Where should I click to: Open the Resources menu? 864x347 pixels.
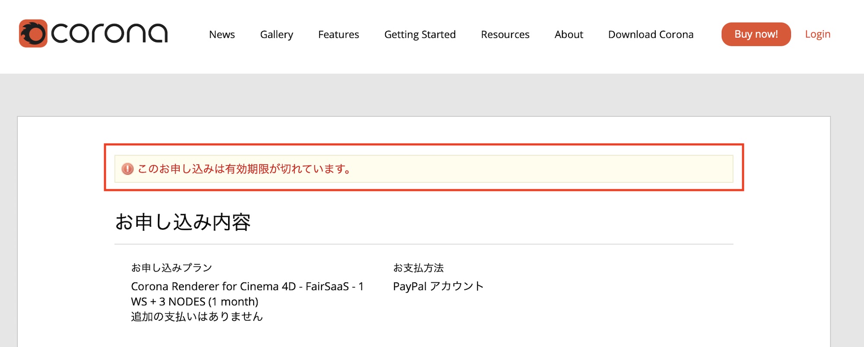tap(505, 34)
